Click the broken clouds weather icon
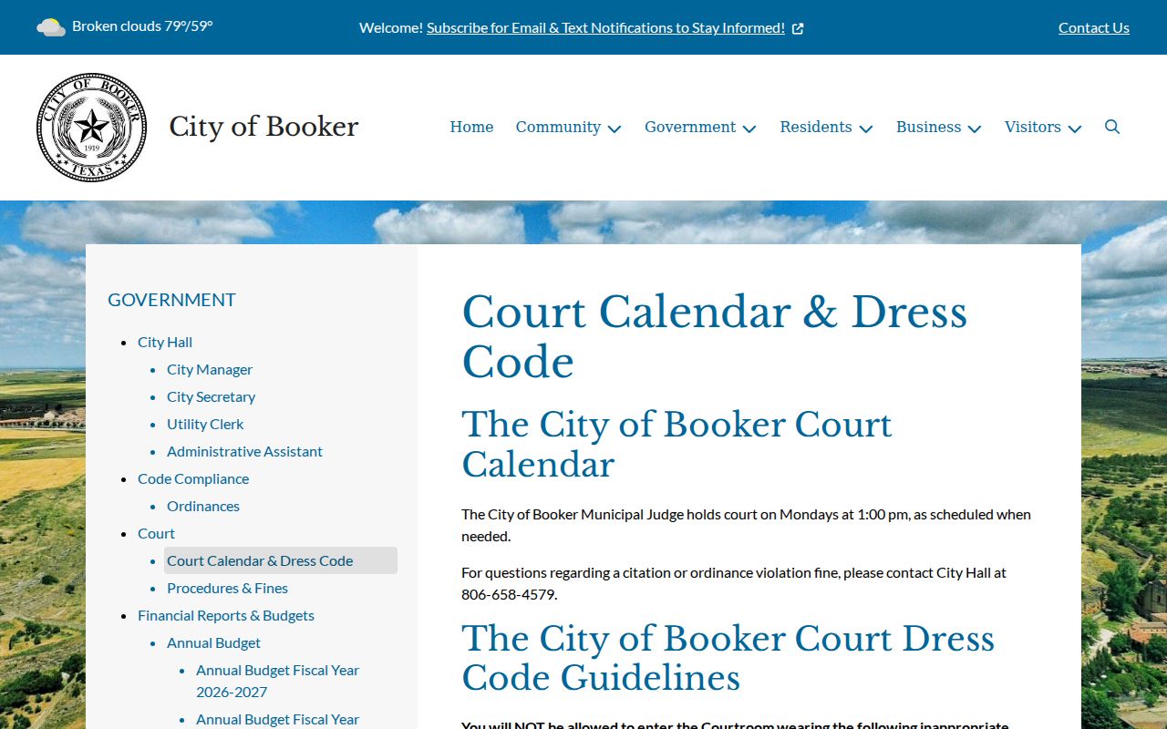Viewport: 1167px width, 729px height. (51, 27)
